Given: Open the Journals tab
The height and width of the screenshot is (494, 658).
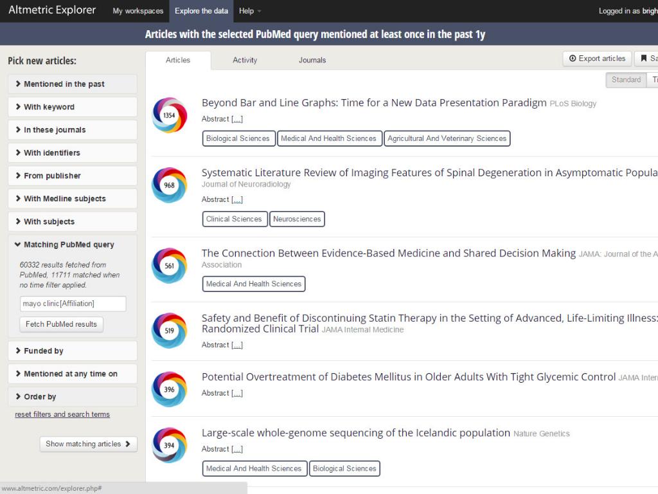Looking at the screenshot, I should click(x=312, y=60).
